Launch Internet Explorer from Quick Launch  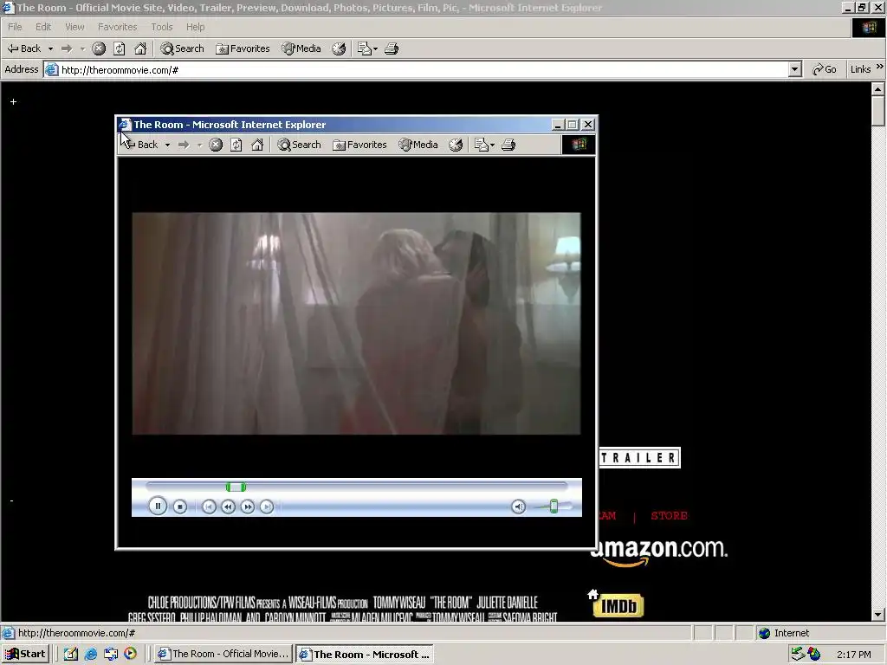90,655
